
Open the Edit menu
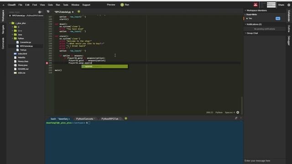(27, 5)
